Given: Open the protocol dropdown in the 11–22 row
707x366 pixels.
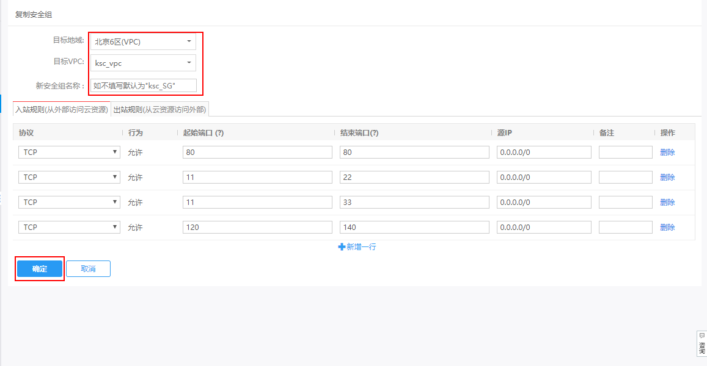Looking at the screenshot, I should click(69, 178).
